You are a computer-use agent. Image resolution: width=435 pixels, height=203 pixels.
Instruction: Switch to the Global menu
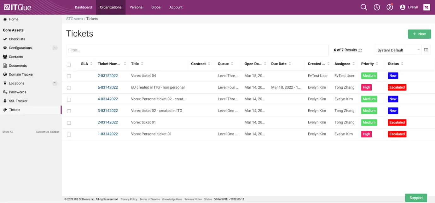coord(156,7)
